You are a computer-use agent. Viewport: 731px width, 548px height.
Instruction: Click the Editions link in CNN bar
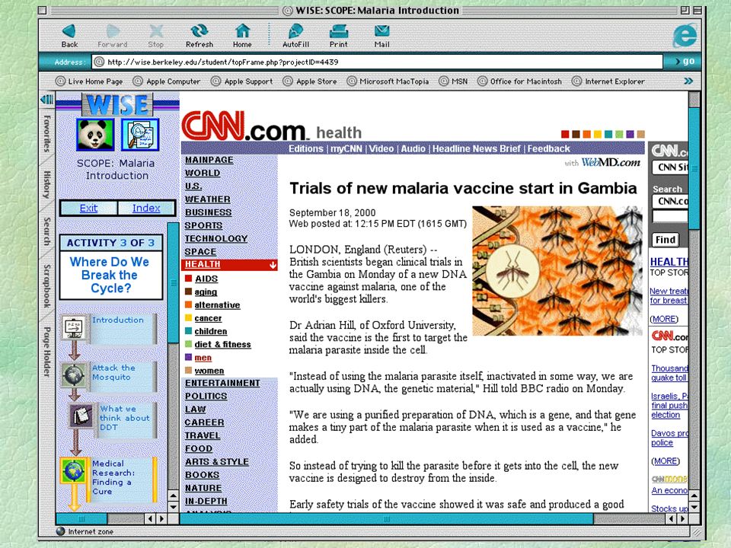click(306, 148)
